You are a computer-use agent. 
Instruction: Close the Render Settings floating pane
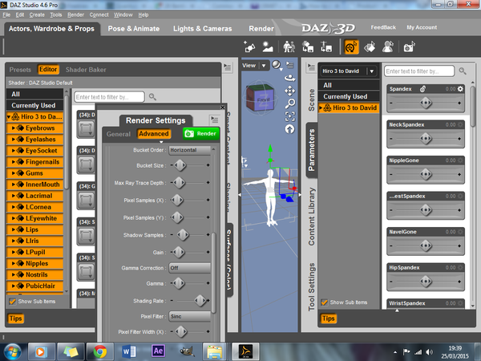223,107
